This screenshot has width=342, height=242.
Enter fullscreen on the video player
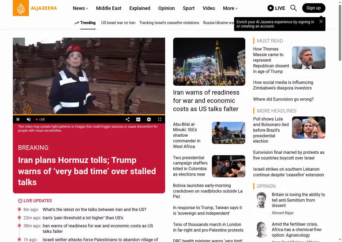pyautogui.click(x=160, y=119)
